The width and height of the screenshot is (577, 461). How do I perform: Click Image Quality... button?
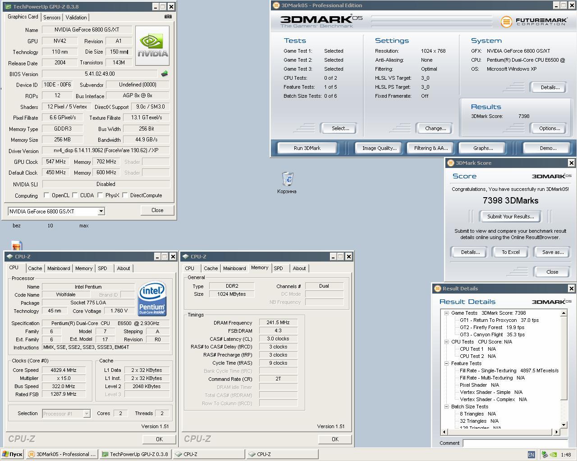tap(379, 148)
